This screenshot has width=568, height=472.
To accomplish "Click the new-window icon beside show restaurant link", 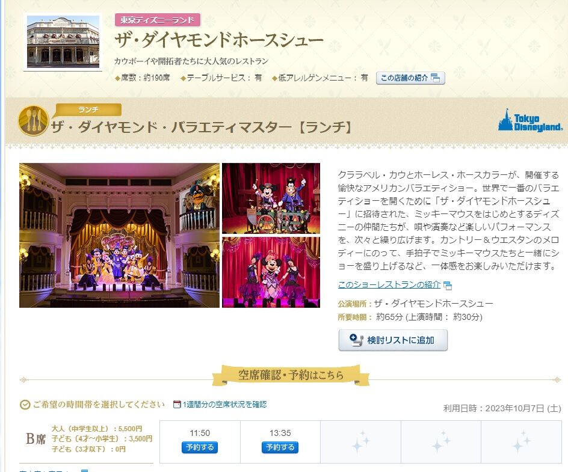I will coord(448,285).
